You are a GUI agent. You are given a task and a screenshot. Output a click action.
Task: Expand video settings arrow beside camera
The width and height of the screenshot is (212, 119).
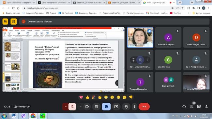click(81, 107)
